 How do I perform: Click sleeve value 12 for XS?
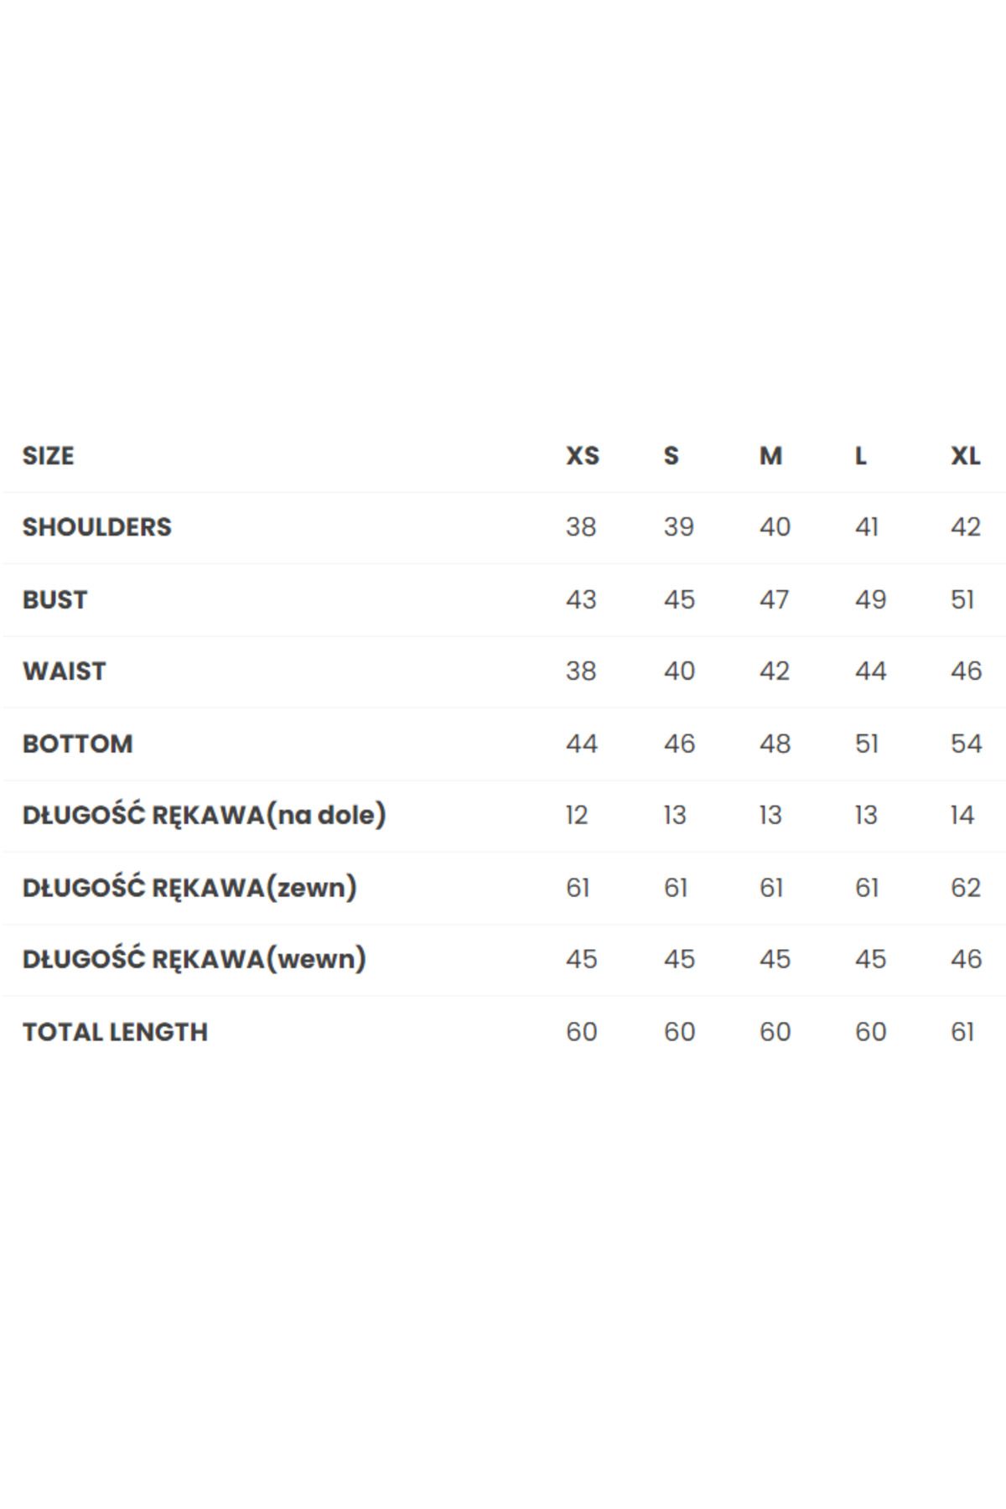click(x=577, y=816)
